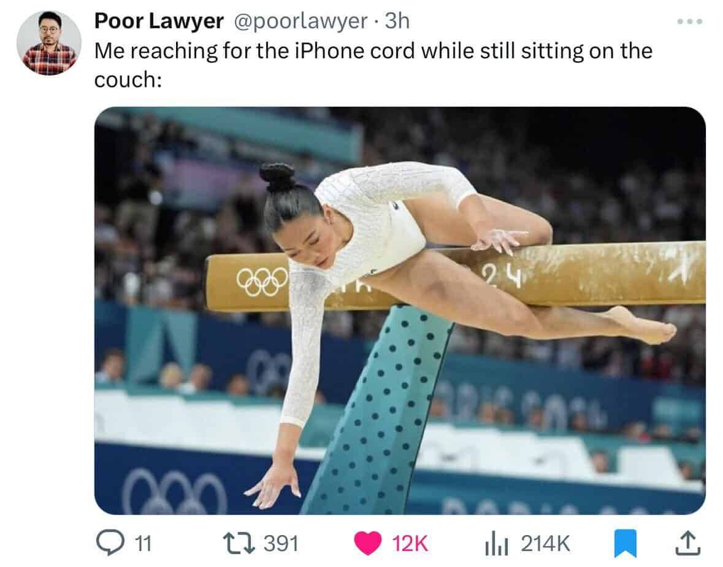Click the 11 replies count

pos(143,544)
